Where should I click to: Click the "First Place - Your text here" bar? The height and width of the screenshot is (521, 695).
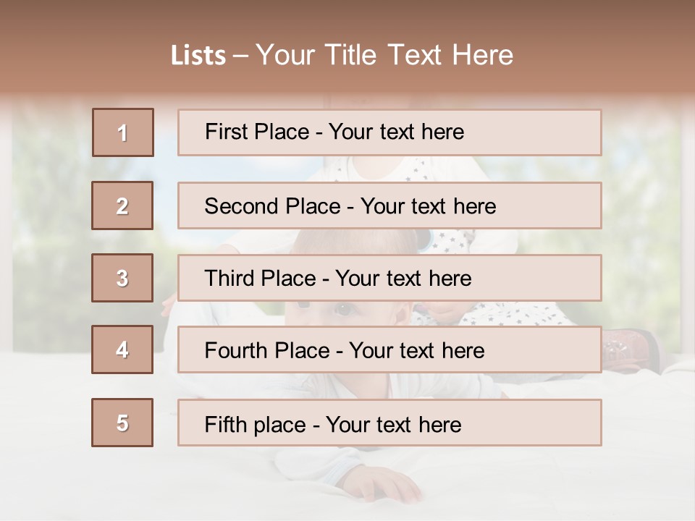click(389, 132)
